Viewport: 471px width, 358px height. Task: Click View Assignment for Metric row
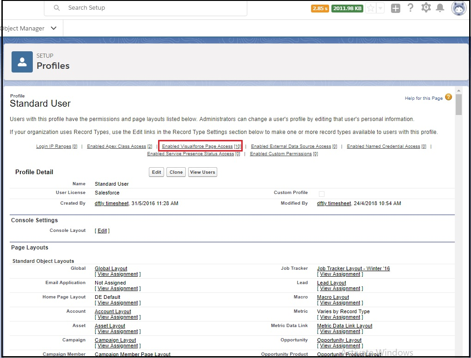pyautogui.click(x=340, y=317)
